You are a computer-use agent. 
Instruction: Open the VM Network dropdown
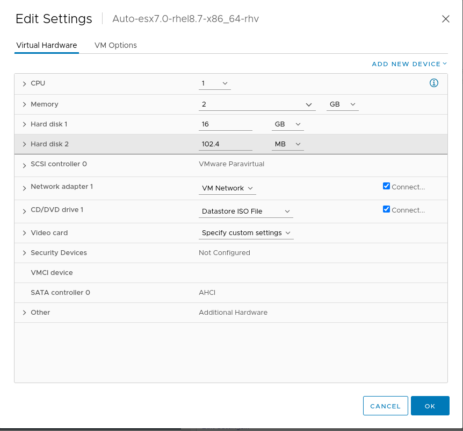point(227,188)
